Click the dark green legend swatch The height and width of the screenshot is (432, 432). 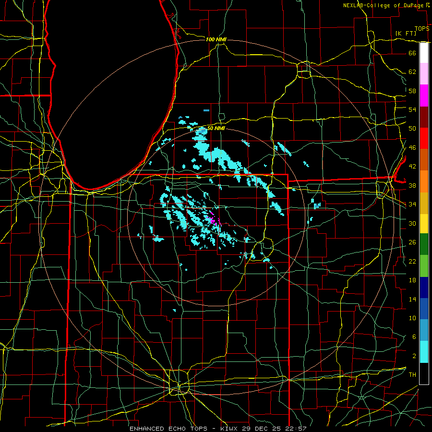tap(424, 244)
